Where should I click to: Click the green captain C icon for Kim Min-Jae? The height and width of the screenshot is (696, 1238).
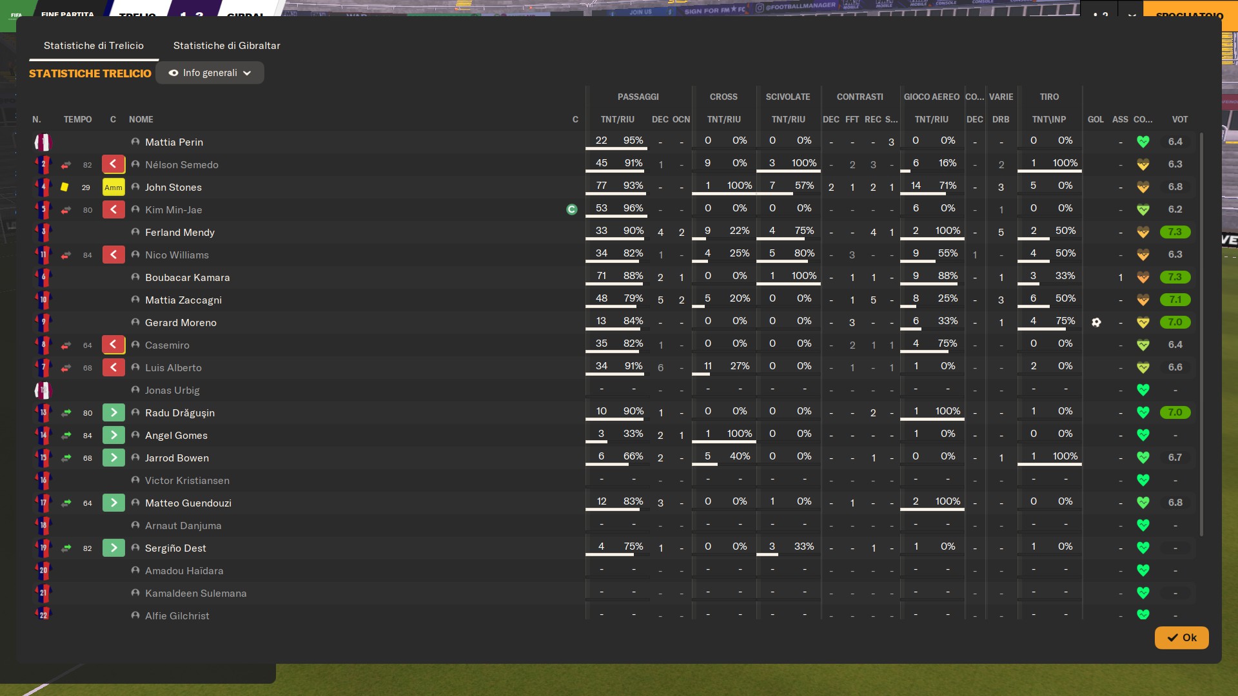click(571, 209)
